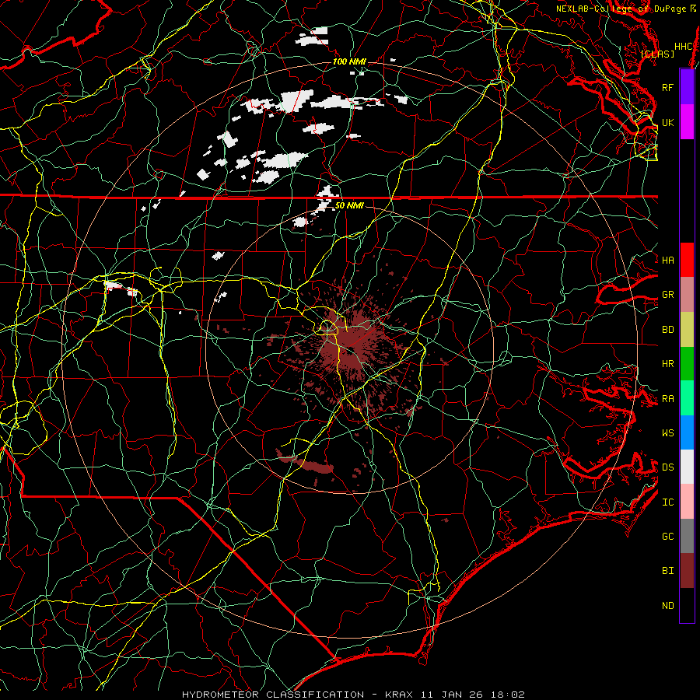Click the 50 NMI range ring label

(x=349, y=205)
